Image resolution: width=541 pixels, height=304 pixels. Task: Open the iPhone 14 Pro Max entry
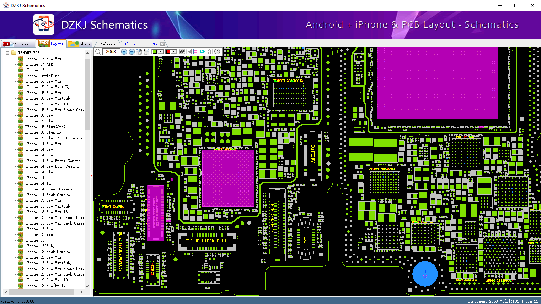point(43,144)
